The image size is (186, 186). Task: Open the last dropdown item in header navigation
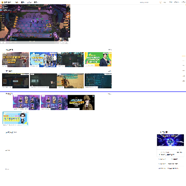click(x=36, y=2)
